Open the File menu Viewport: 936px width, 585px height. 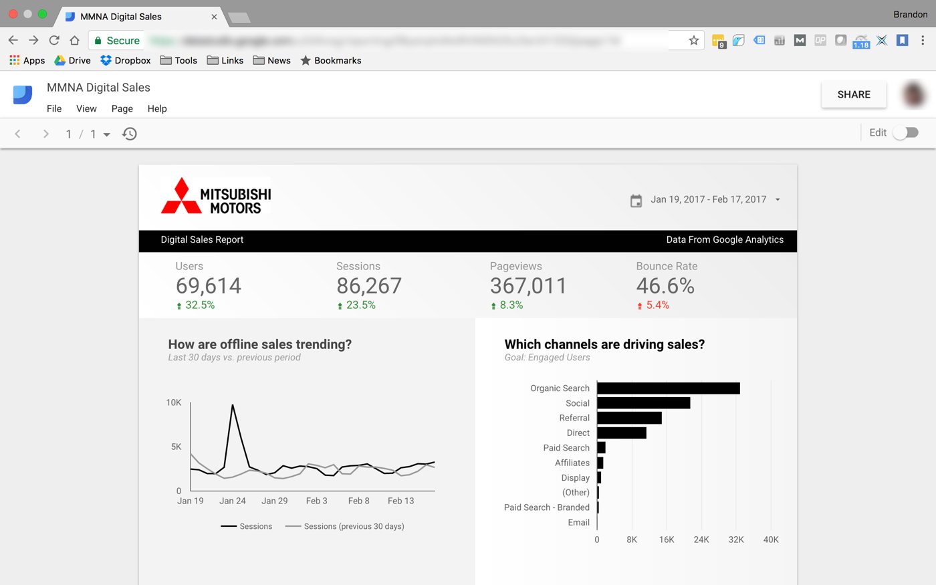(54, 108)
